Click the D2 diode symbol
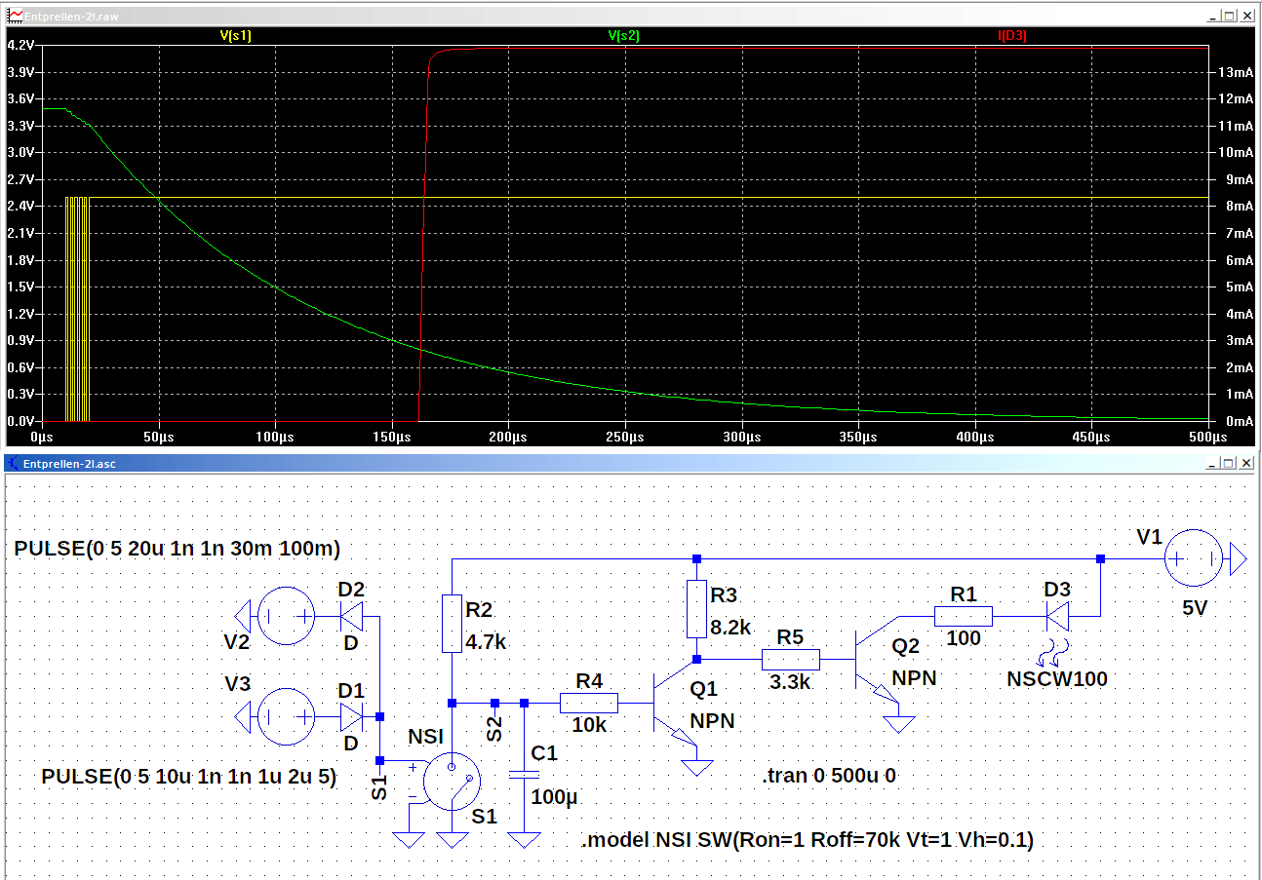 point(351,616)
